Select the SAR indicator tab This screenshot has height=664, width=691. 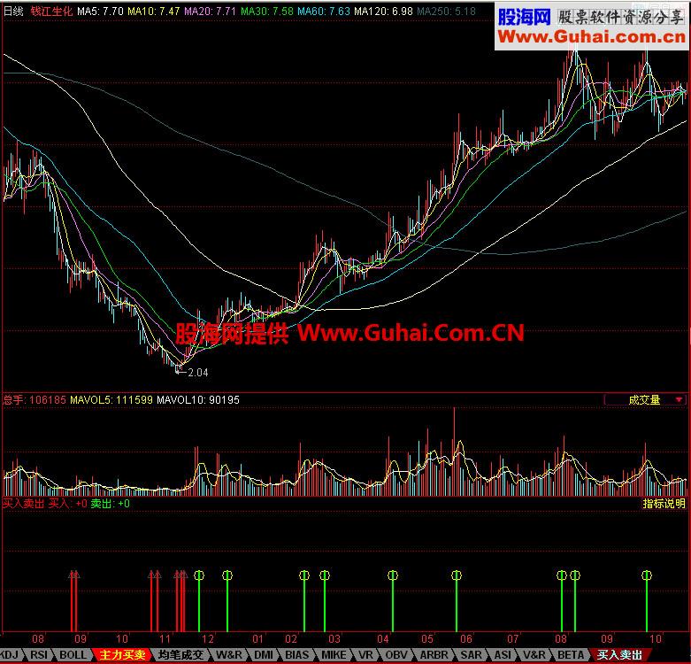(x=471, y=655)
